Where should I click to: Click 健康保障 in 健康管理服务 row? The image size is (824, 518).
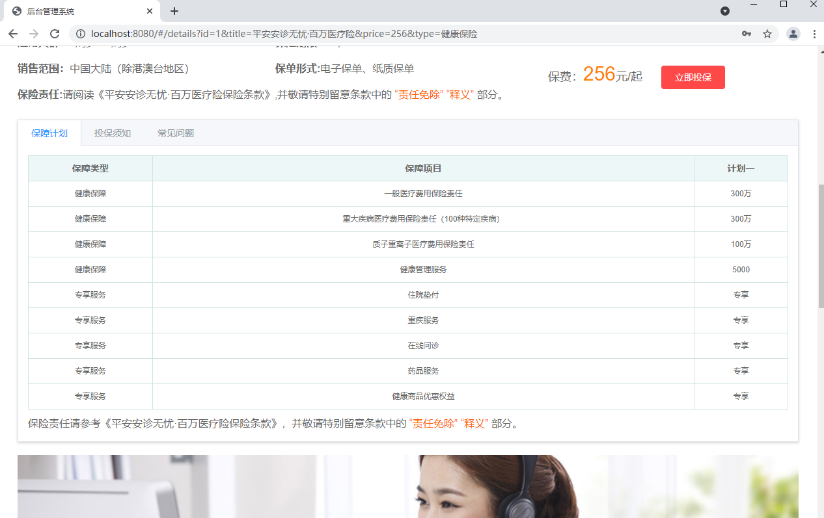pyautogui.click(x=90, y=269)
